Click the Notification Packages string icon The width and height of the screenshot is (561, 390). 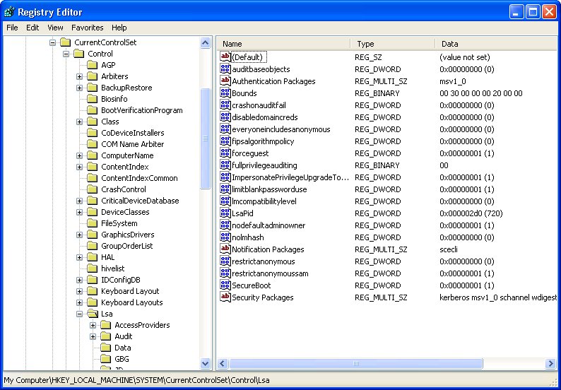(225, 249)
